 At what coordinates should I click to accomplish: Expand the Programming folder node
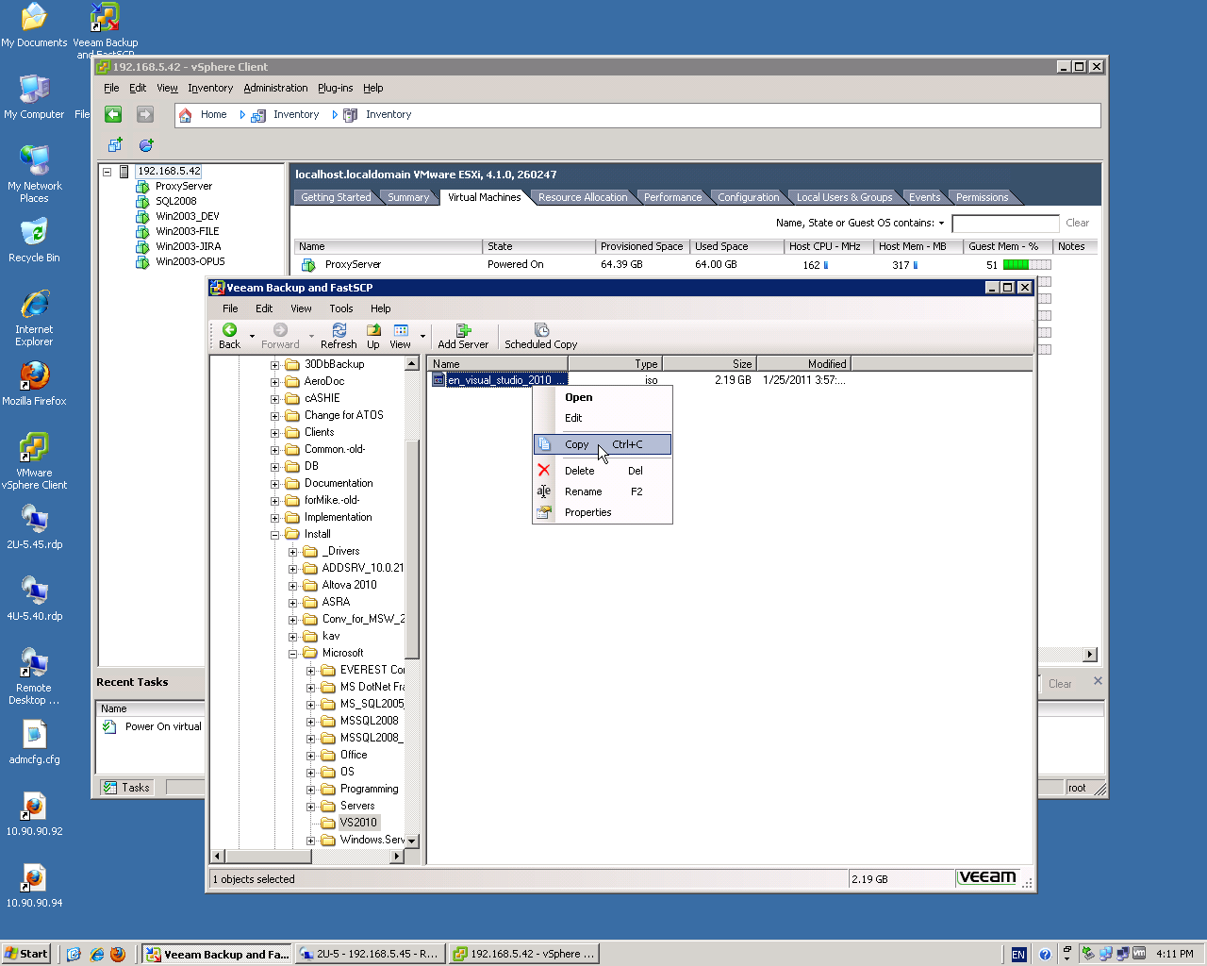(x=311, y=789)
